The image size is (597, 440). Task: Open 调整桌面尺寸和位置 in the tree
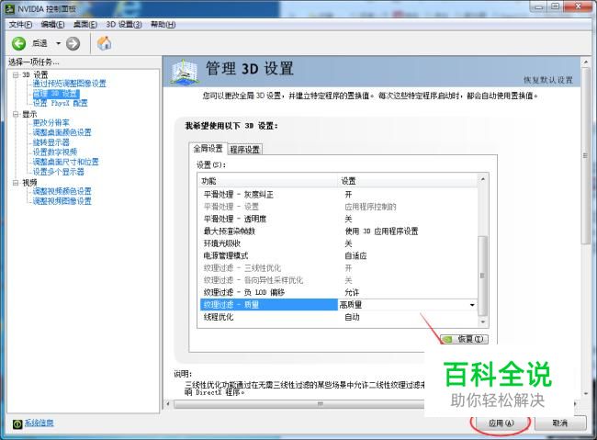[x=65, y=162]
